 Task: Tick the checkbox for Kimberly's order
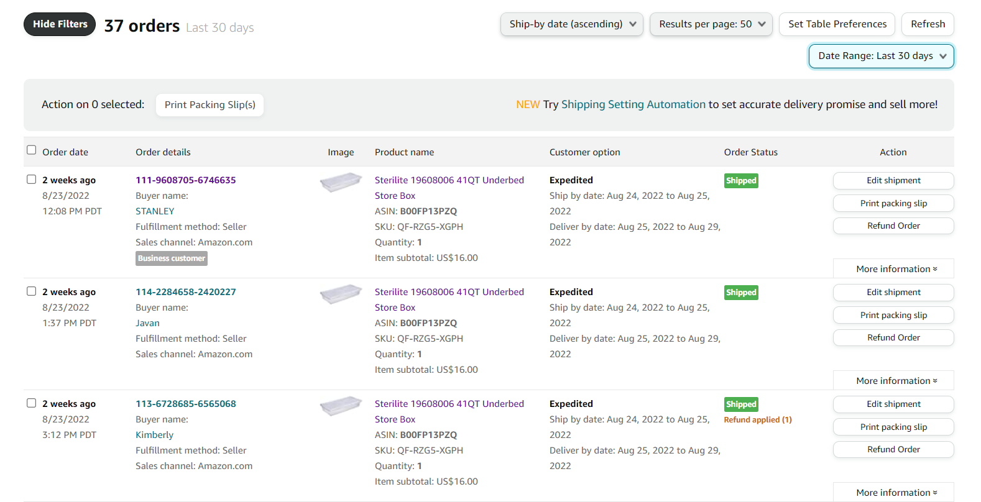[32, 403]
